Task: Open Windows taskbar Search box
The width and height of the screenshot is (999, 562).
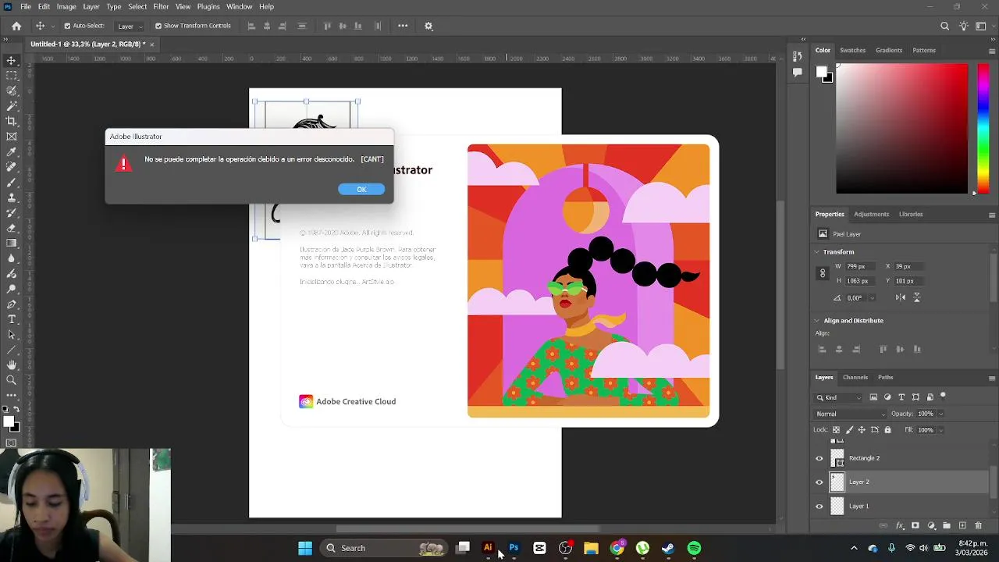Action: [x=382, y=548]
